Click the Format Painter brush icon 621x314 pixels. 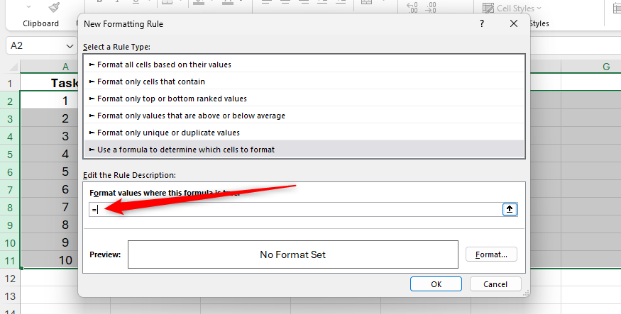(x=54, y=7)
